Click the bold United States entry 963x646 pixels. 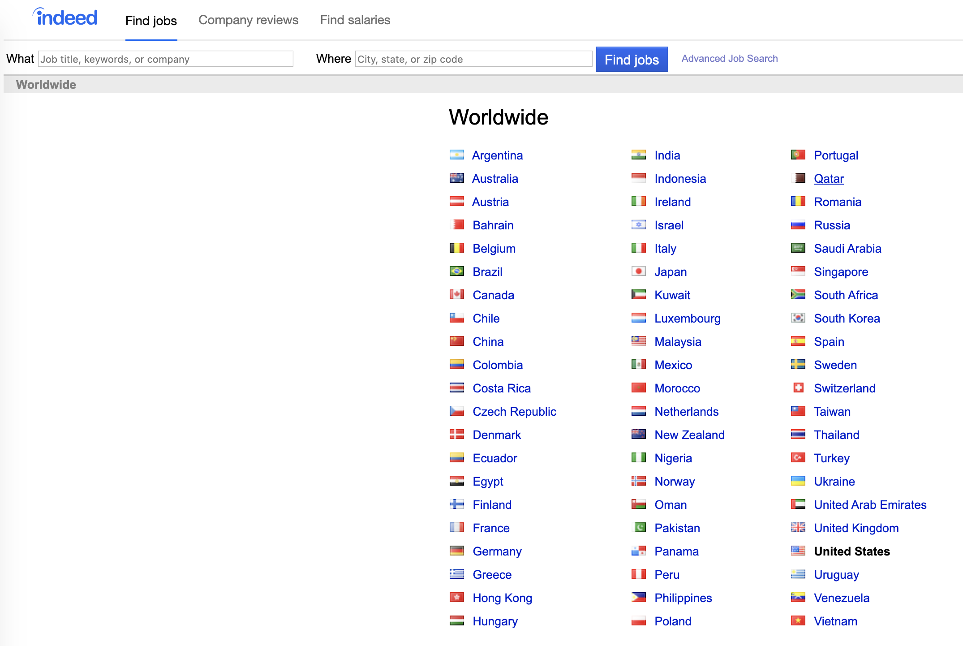pyautogui.click(x=851, y=551)
